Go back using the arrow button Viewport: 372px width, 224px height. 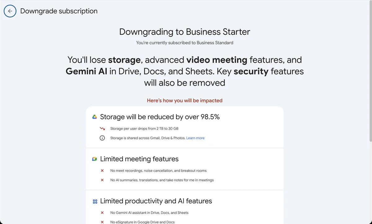pyautogui.click(x=10, y=11)
